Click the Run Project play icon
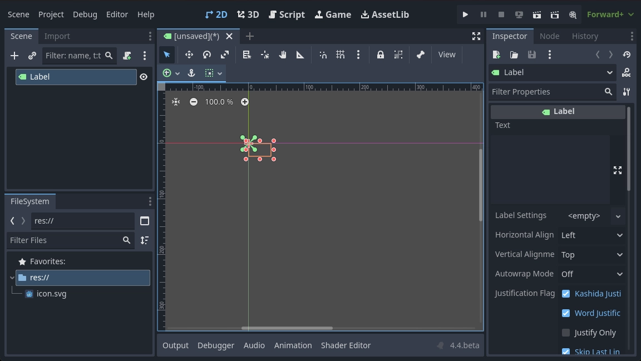 point(465,14)
